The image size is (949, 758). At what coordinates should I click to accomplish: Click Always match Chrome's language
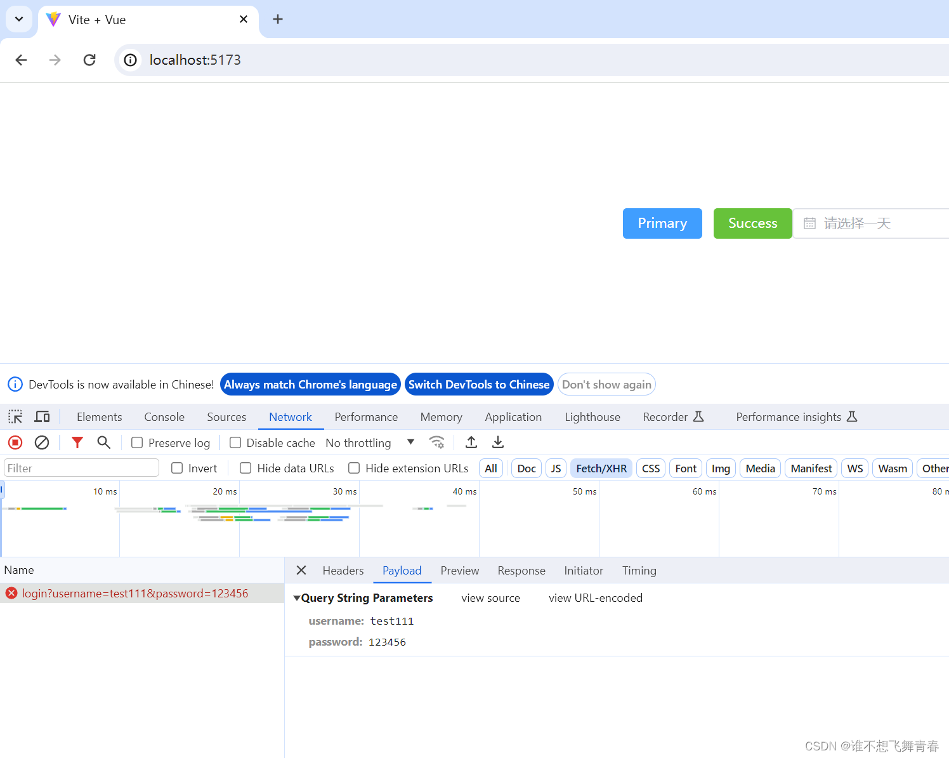coord(310,384)
